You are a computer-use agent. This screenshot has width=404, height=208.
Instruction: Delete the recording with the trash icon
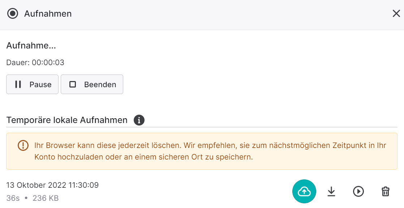tap(386, 191)
